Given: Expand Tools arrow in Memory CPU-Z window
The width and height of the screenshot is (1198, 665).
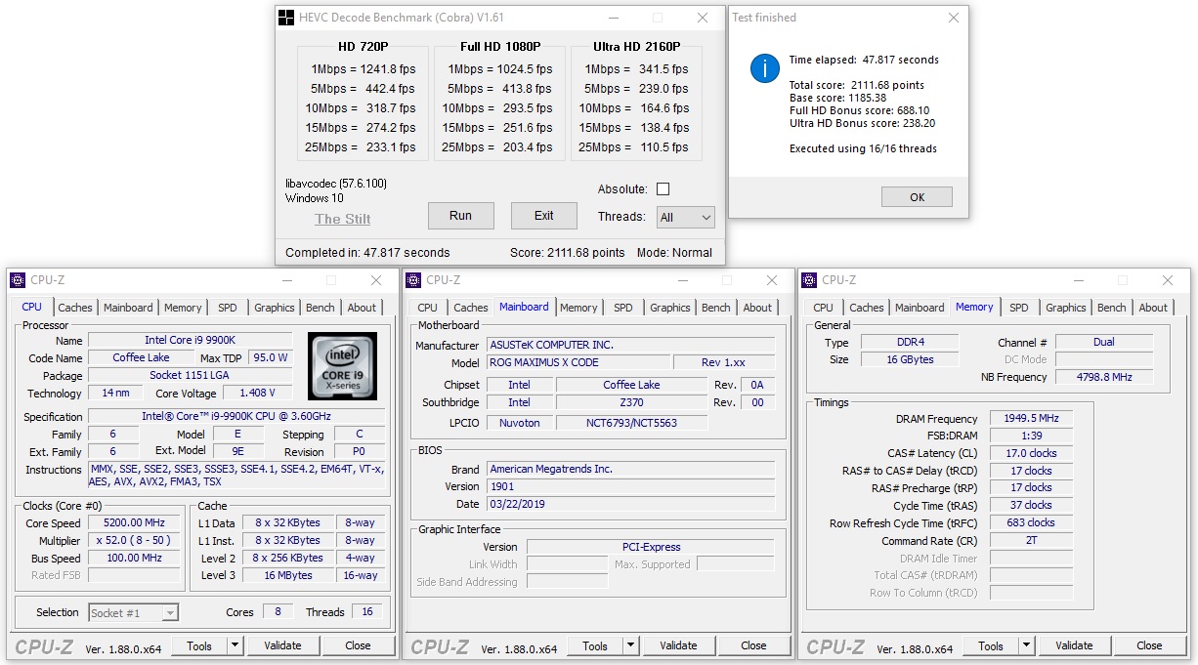Looking at the screenshot, I should (x=1026, y=645).
